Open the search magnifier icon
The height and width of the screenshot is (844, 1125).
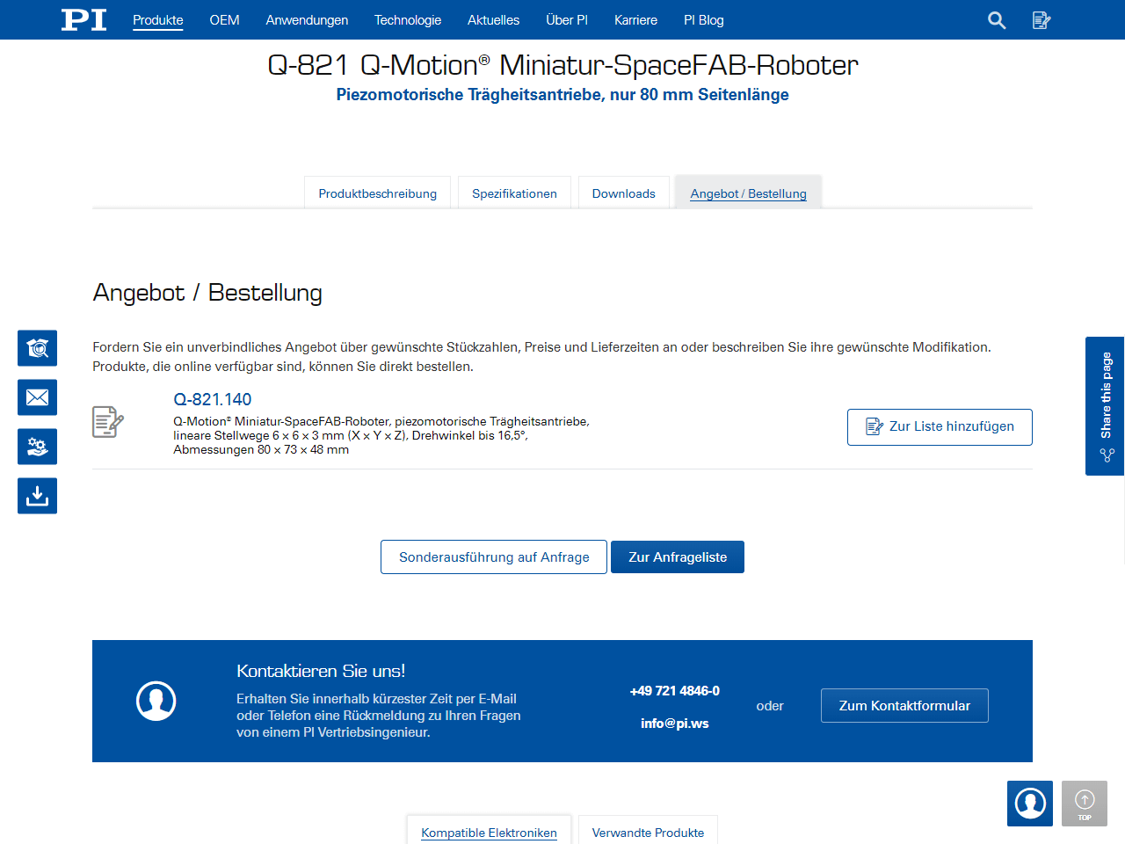point(997,20)
